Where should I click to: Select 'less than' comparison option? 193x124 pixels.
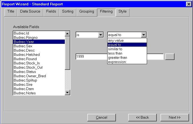[x=127, y=53]
